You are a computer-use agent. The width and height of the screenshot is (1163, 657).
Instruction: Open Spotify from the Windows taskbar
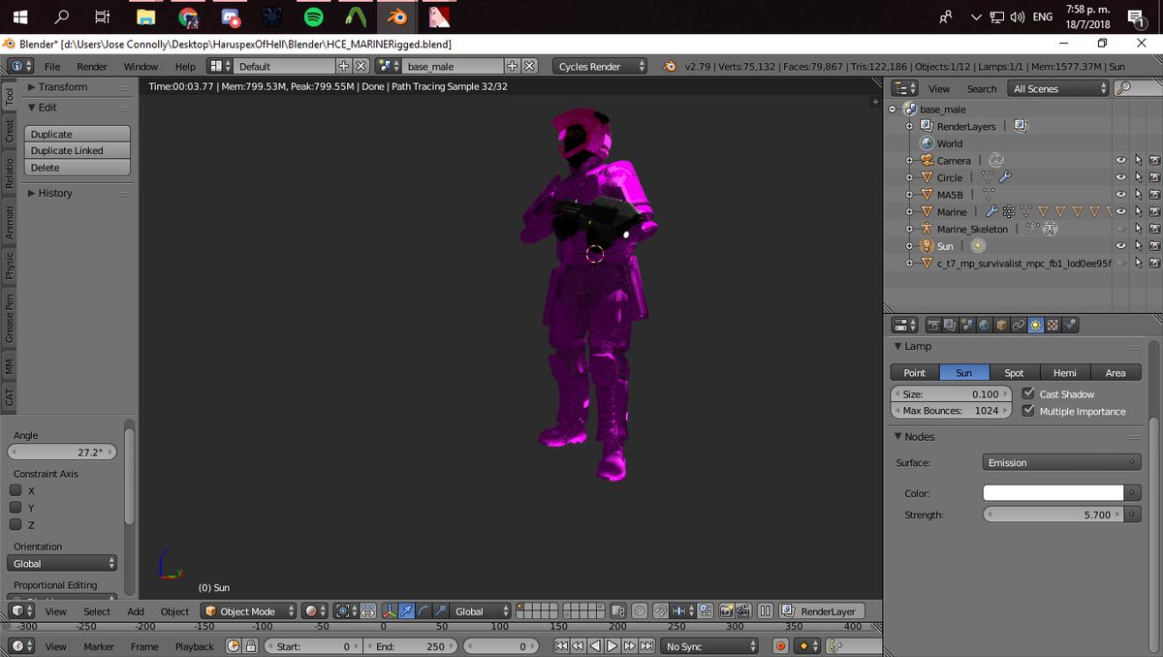click(313, 16)
